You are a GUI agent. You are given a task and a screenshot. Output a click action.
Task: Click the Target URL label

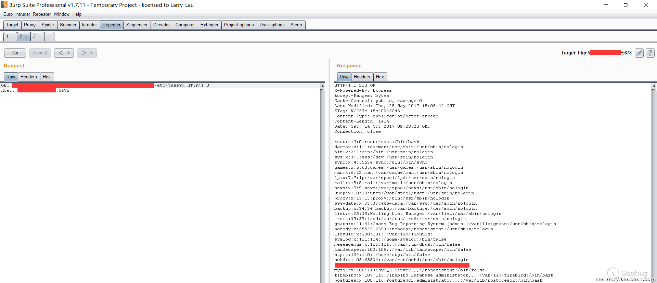tap(596, 53)
